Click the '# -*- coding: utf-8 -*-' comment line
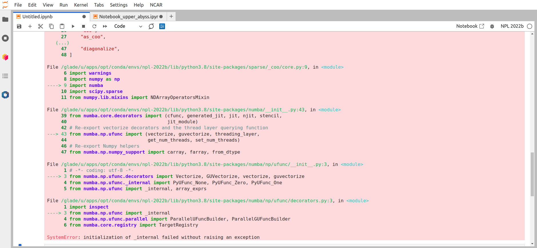 (x=102, y=170)
